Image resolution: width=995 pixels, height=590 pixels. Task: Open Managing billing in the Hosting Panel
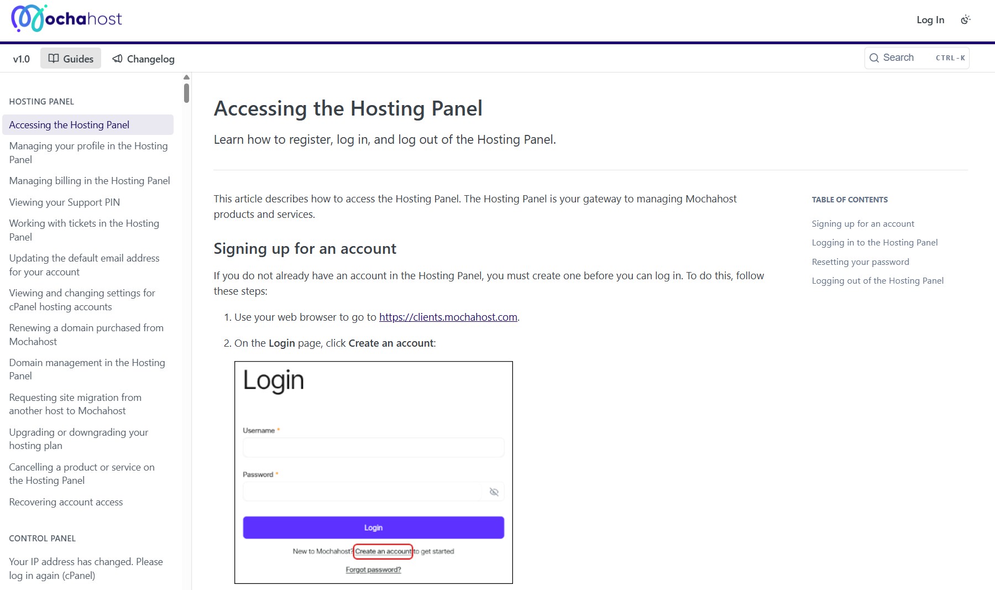[x=89, y=180]
